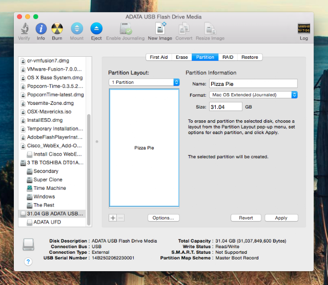Select OS X Base System.dmg
Image resolution: width=328 pixels, height=285 pixels.
(52, 78)
